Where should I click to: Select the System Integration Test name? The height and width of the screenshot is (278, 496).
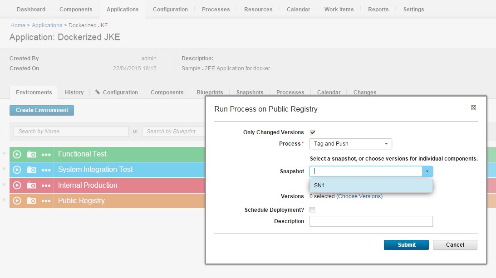[x=95, y=170]
